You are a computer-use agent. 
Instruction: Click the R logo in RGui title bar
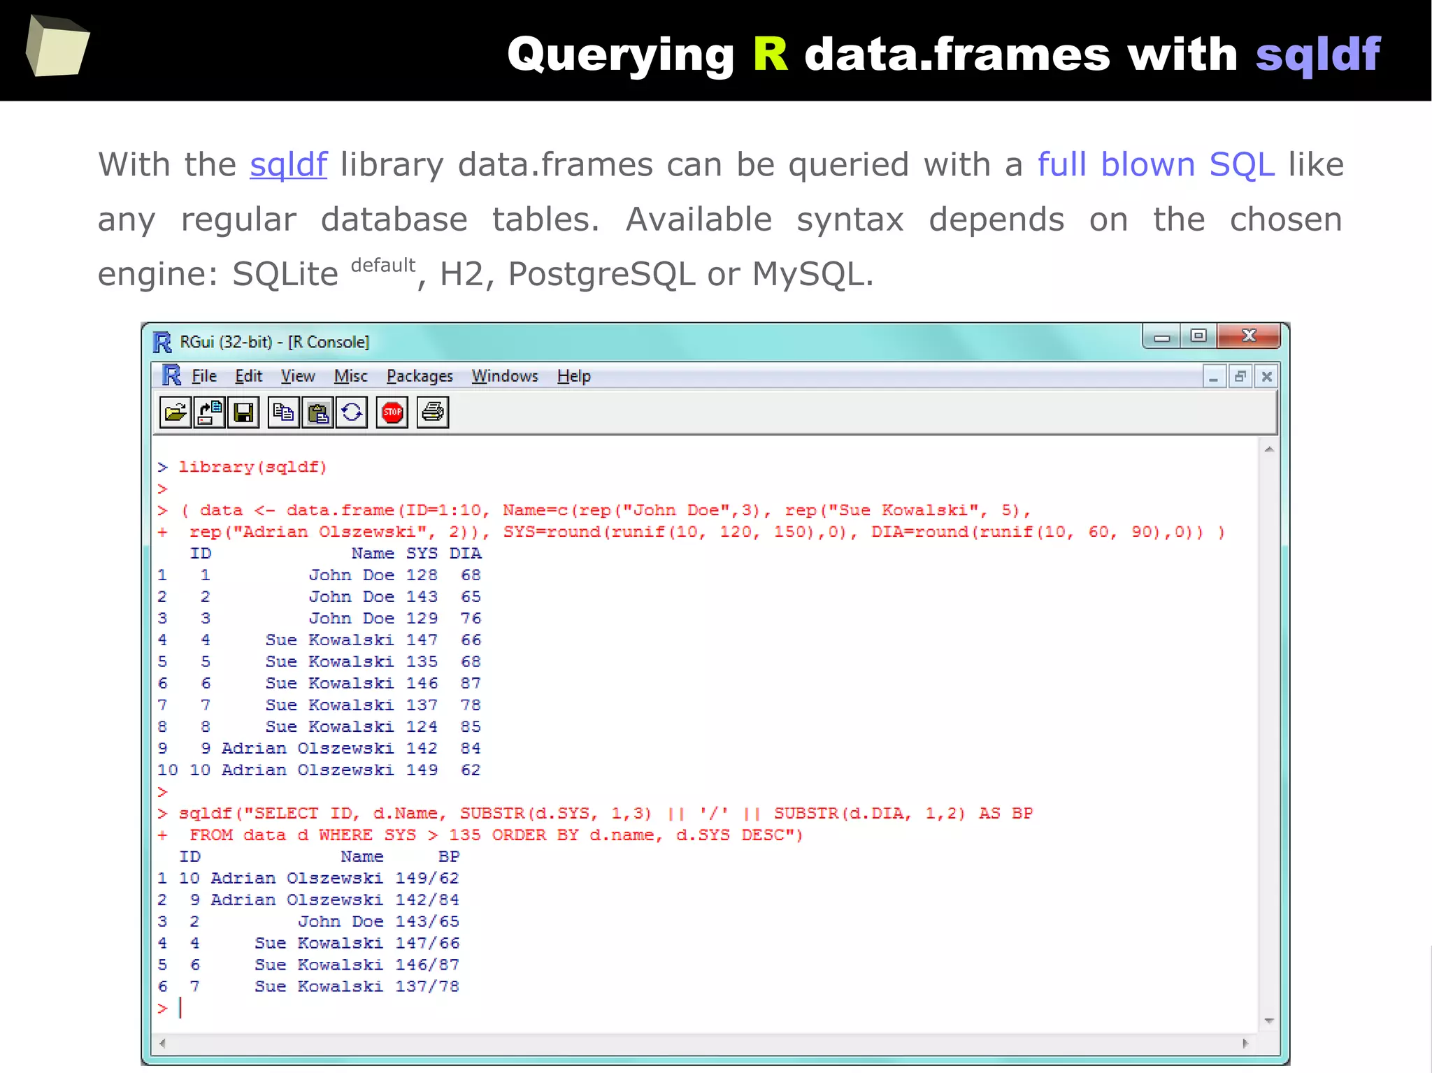(162, 342)
